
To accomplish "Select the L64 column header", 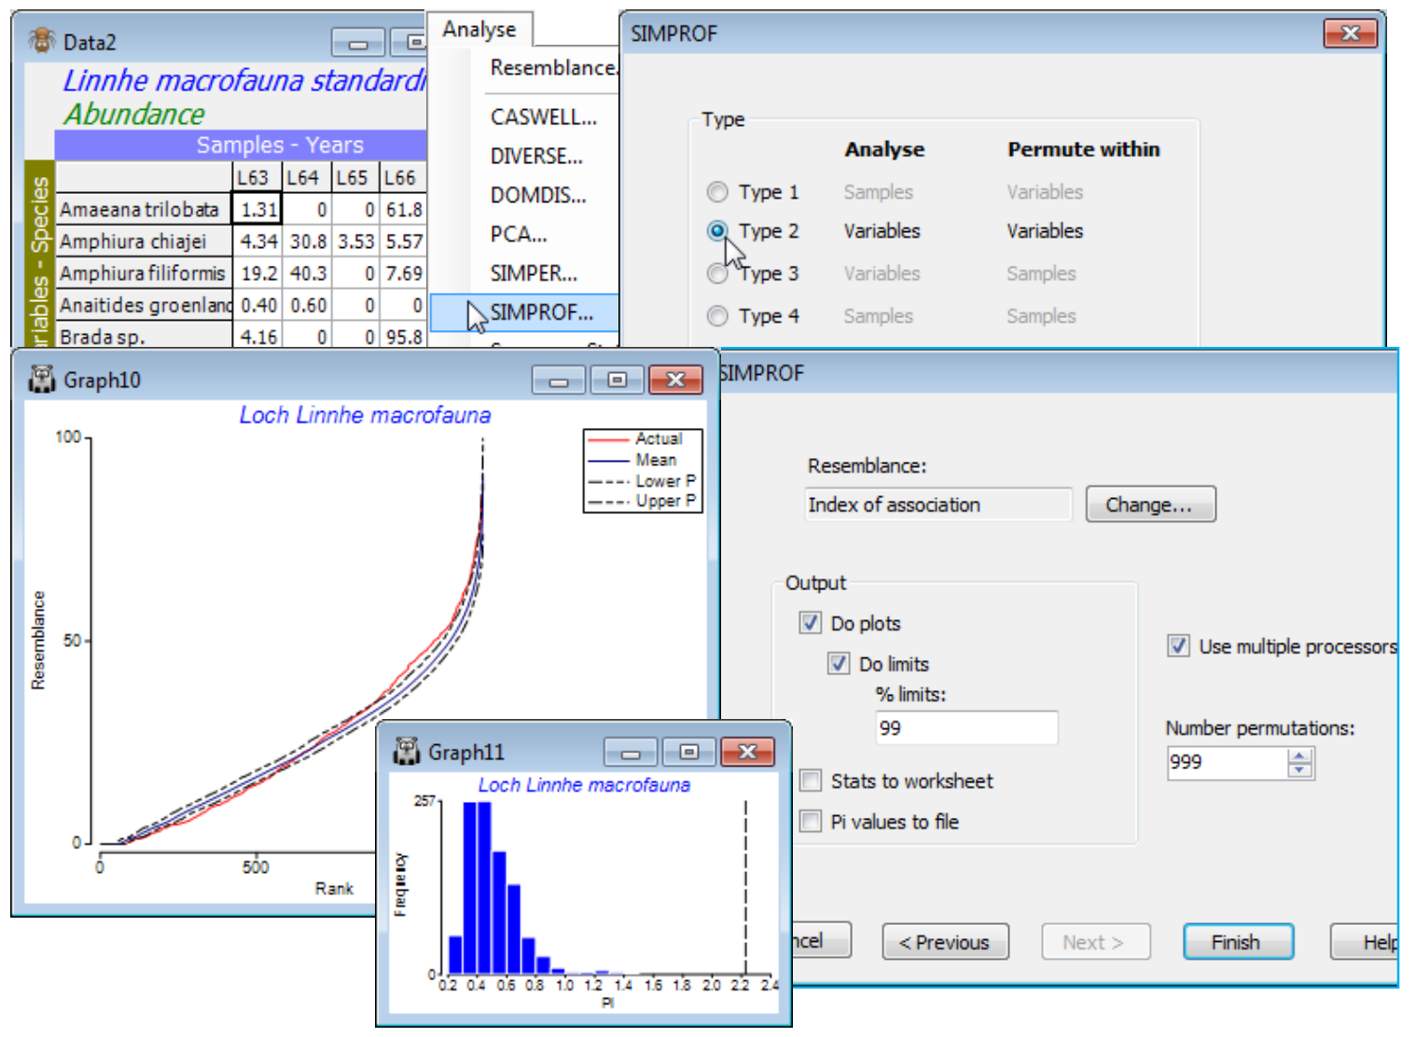I will tap(306, 178).
